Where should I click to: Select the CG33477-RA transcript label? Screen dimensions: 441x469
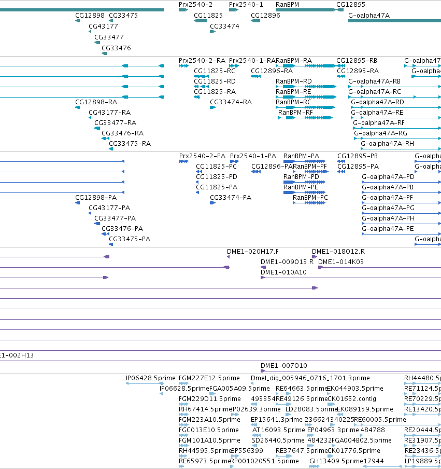point(116,122)
